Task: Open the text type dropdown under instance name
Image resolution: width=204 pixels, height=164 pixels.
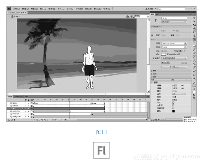Action: tap(174, 22)
